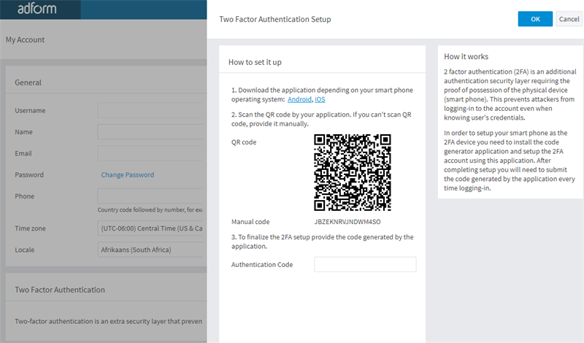Focus the Phone number field
Screen dimensions: 584x343
(x=150, y=196)
